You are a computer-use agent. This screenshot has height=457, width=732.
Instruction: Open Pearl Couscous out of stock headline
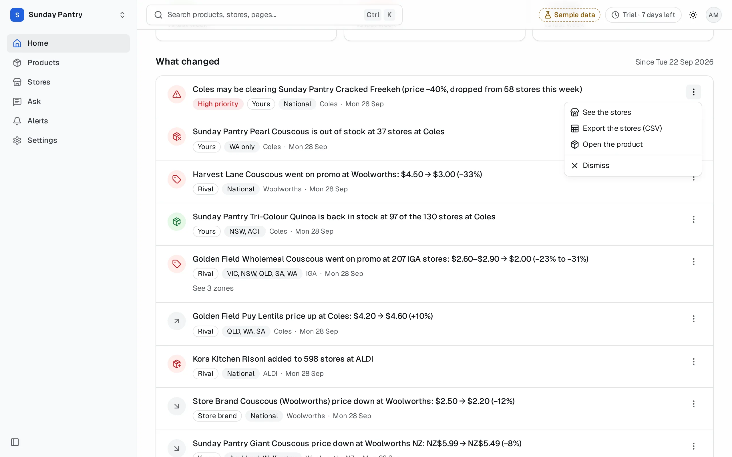[319, 132]
